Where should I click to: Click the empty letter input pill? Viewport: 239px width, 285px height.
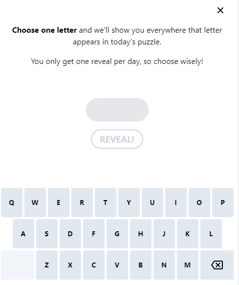click(x=117, y=110)
